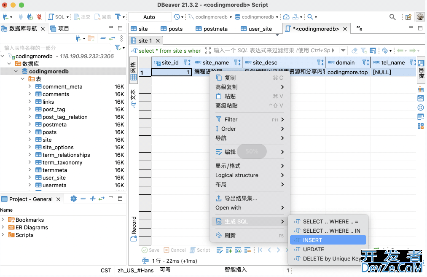Screen dimensions: 427x277
Task: Click 导出结果集 context menu entry
Action: pyautogui.click(x=250, y=198)
